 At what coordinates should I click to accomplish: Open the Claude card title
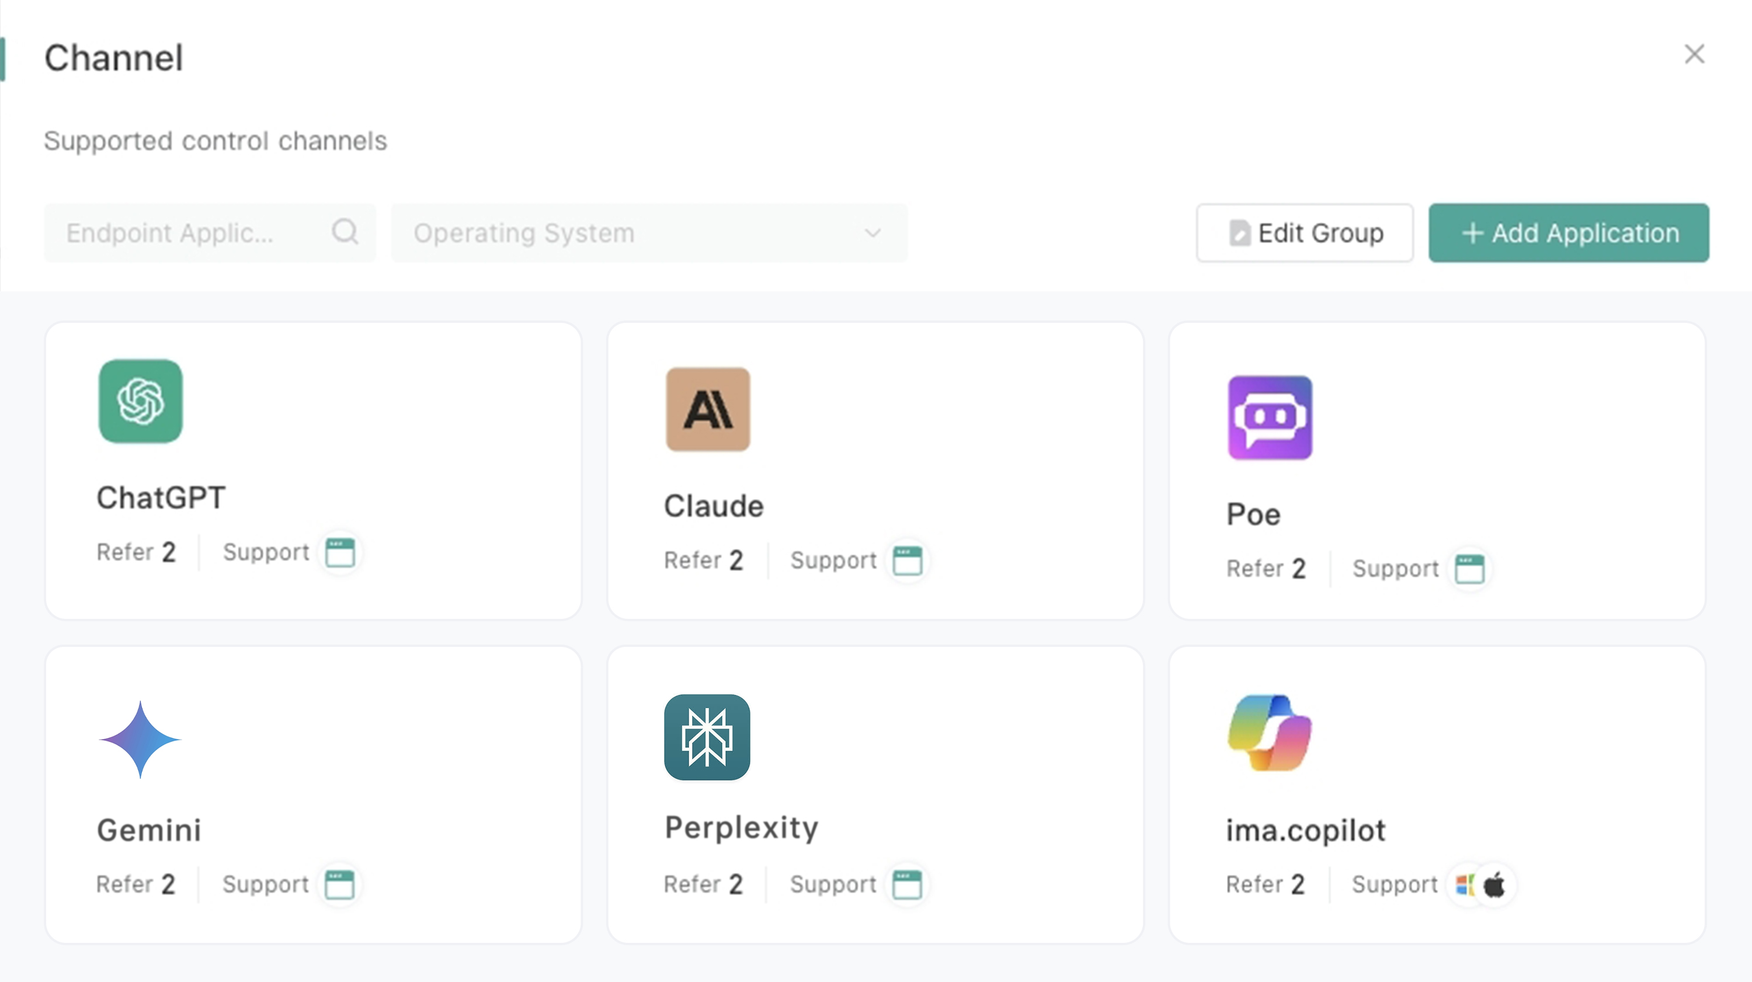[x=714, y=506]
